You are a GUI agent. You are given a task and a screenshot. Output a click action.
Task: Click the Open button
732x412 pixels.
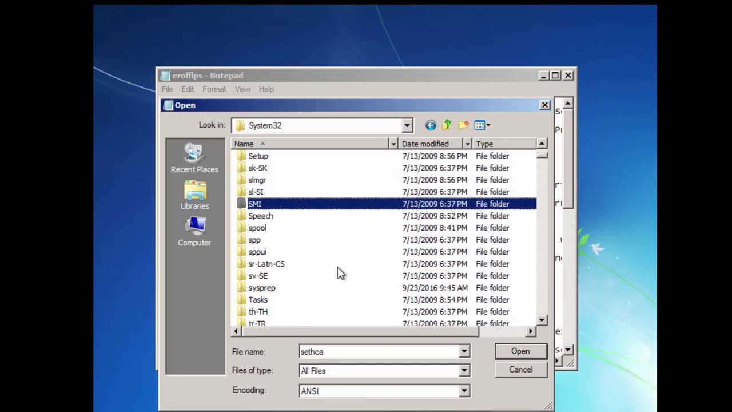tap(520, 351)
